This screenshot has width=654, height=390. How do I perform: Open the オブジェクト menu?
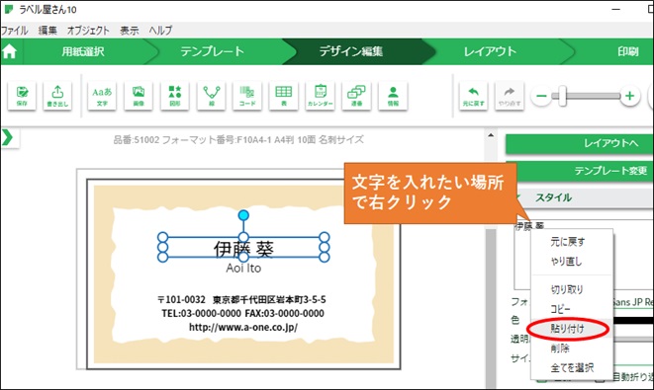point(88,31)
